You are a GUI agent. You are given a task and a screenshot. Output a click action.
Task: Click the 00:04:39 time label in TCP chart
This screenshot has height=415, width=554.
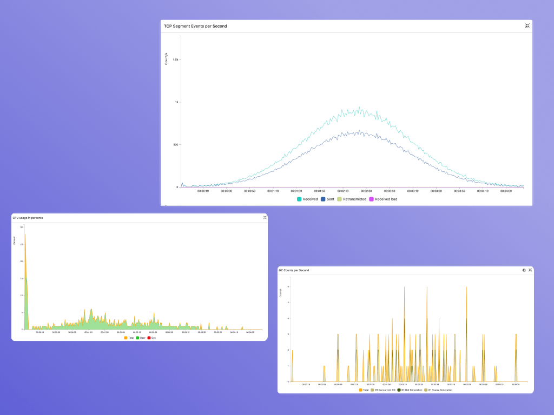(x=506, y=191)
